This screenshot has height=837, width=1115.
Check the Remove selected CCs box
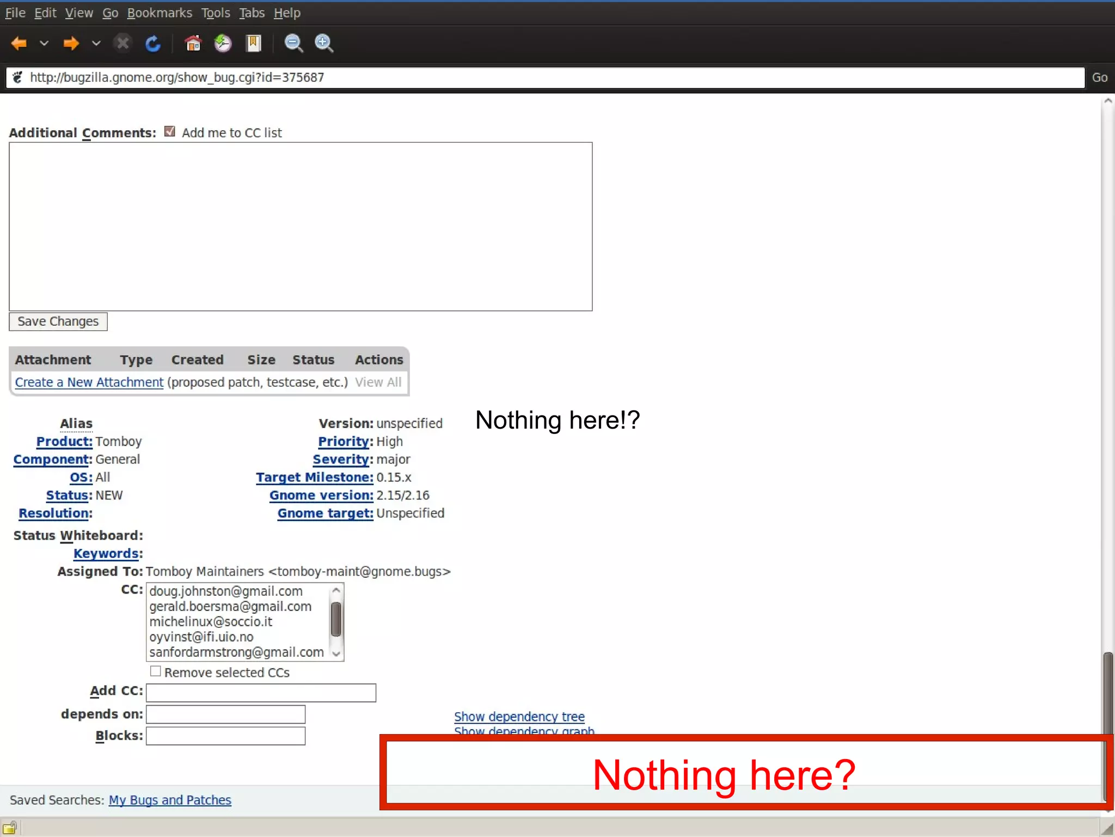click(x=155, y=671)
